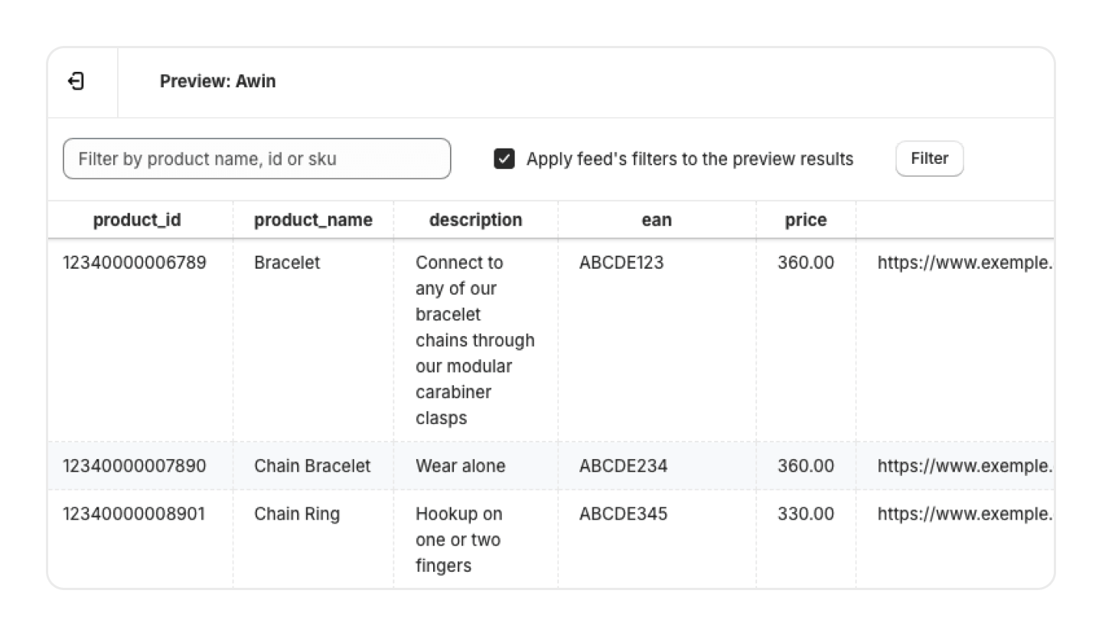Select the Chain Ring name cell

[x=297, y=514]
